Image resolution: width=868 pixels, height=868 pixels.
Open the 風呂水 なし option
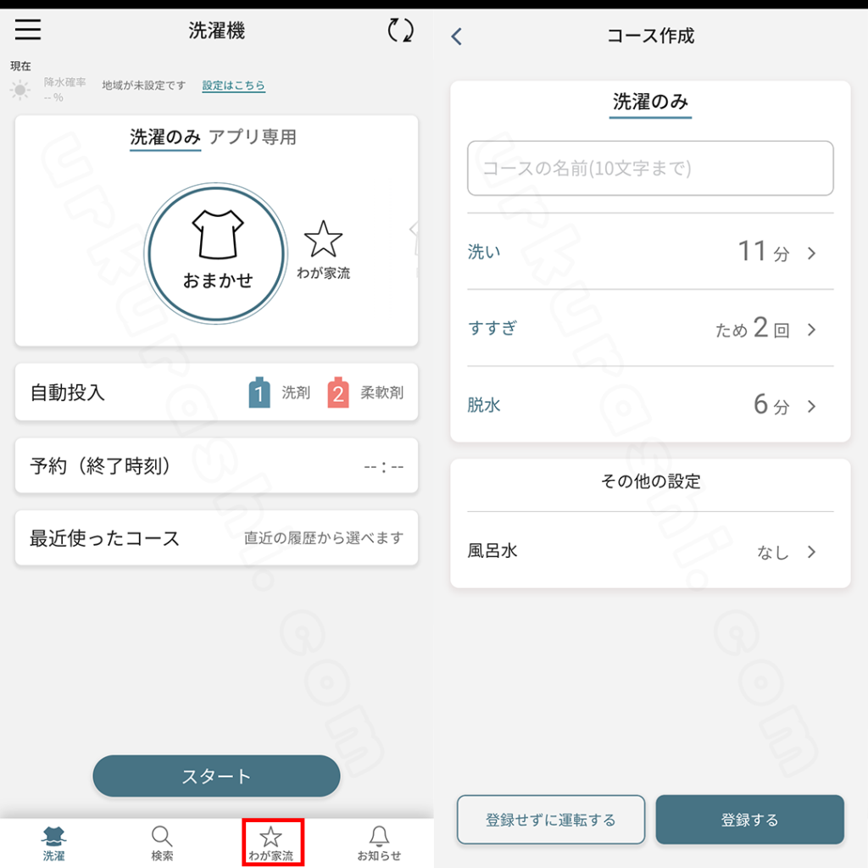tap(650, 552)
